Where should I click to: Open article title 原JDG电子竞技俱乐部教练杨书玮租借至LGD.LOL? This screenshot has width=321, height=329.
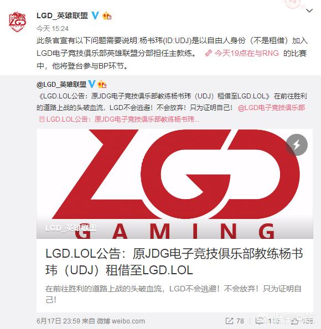click(174, 262)
